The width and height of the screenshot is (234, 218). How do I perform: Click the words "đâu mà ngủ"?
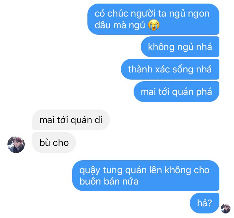coord(120,25)
